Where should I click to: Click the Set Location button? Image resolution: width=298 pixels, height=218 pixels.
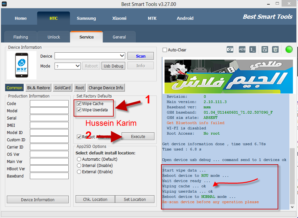135,199
